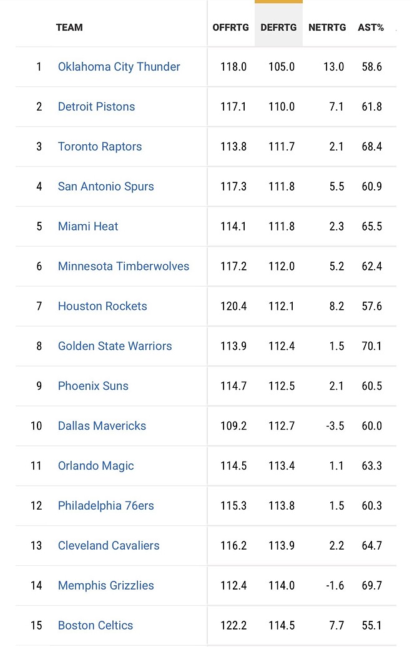Select the San Antonio Spurs link
Viewport: 412px width, 647px height.
pos(105,187)
